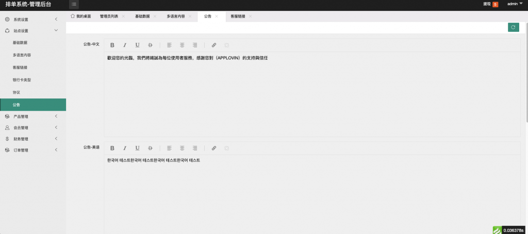528x234 pixels.
Task: Collapse the 站点设置 menu
Action: point(33,30)
